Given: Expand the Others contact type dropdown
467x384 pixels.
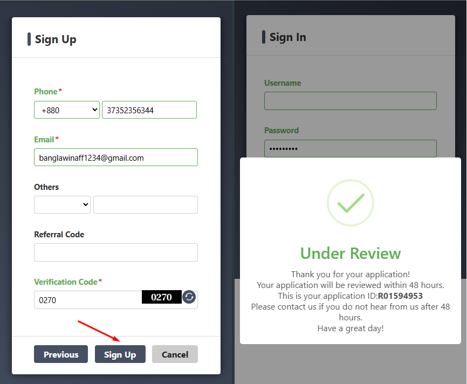Looking at the screenshot, I should click(62, 204).
